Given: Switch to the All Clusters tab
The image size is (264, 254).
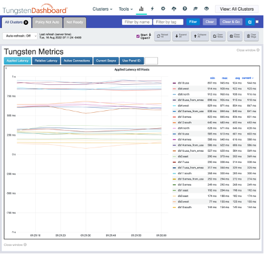Looking at the screenshot, I should pos(17,22).
